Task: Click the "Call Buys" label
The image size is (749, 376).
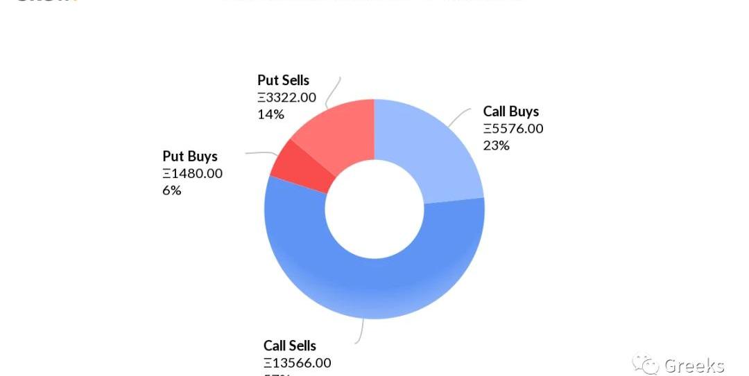Action: pyautogui.click(x=510, y=111)
